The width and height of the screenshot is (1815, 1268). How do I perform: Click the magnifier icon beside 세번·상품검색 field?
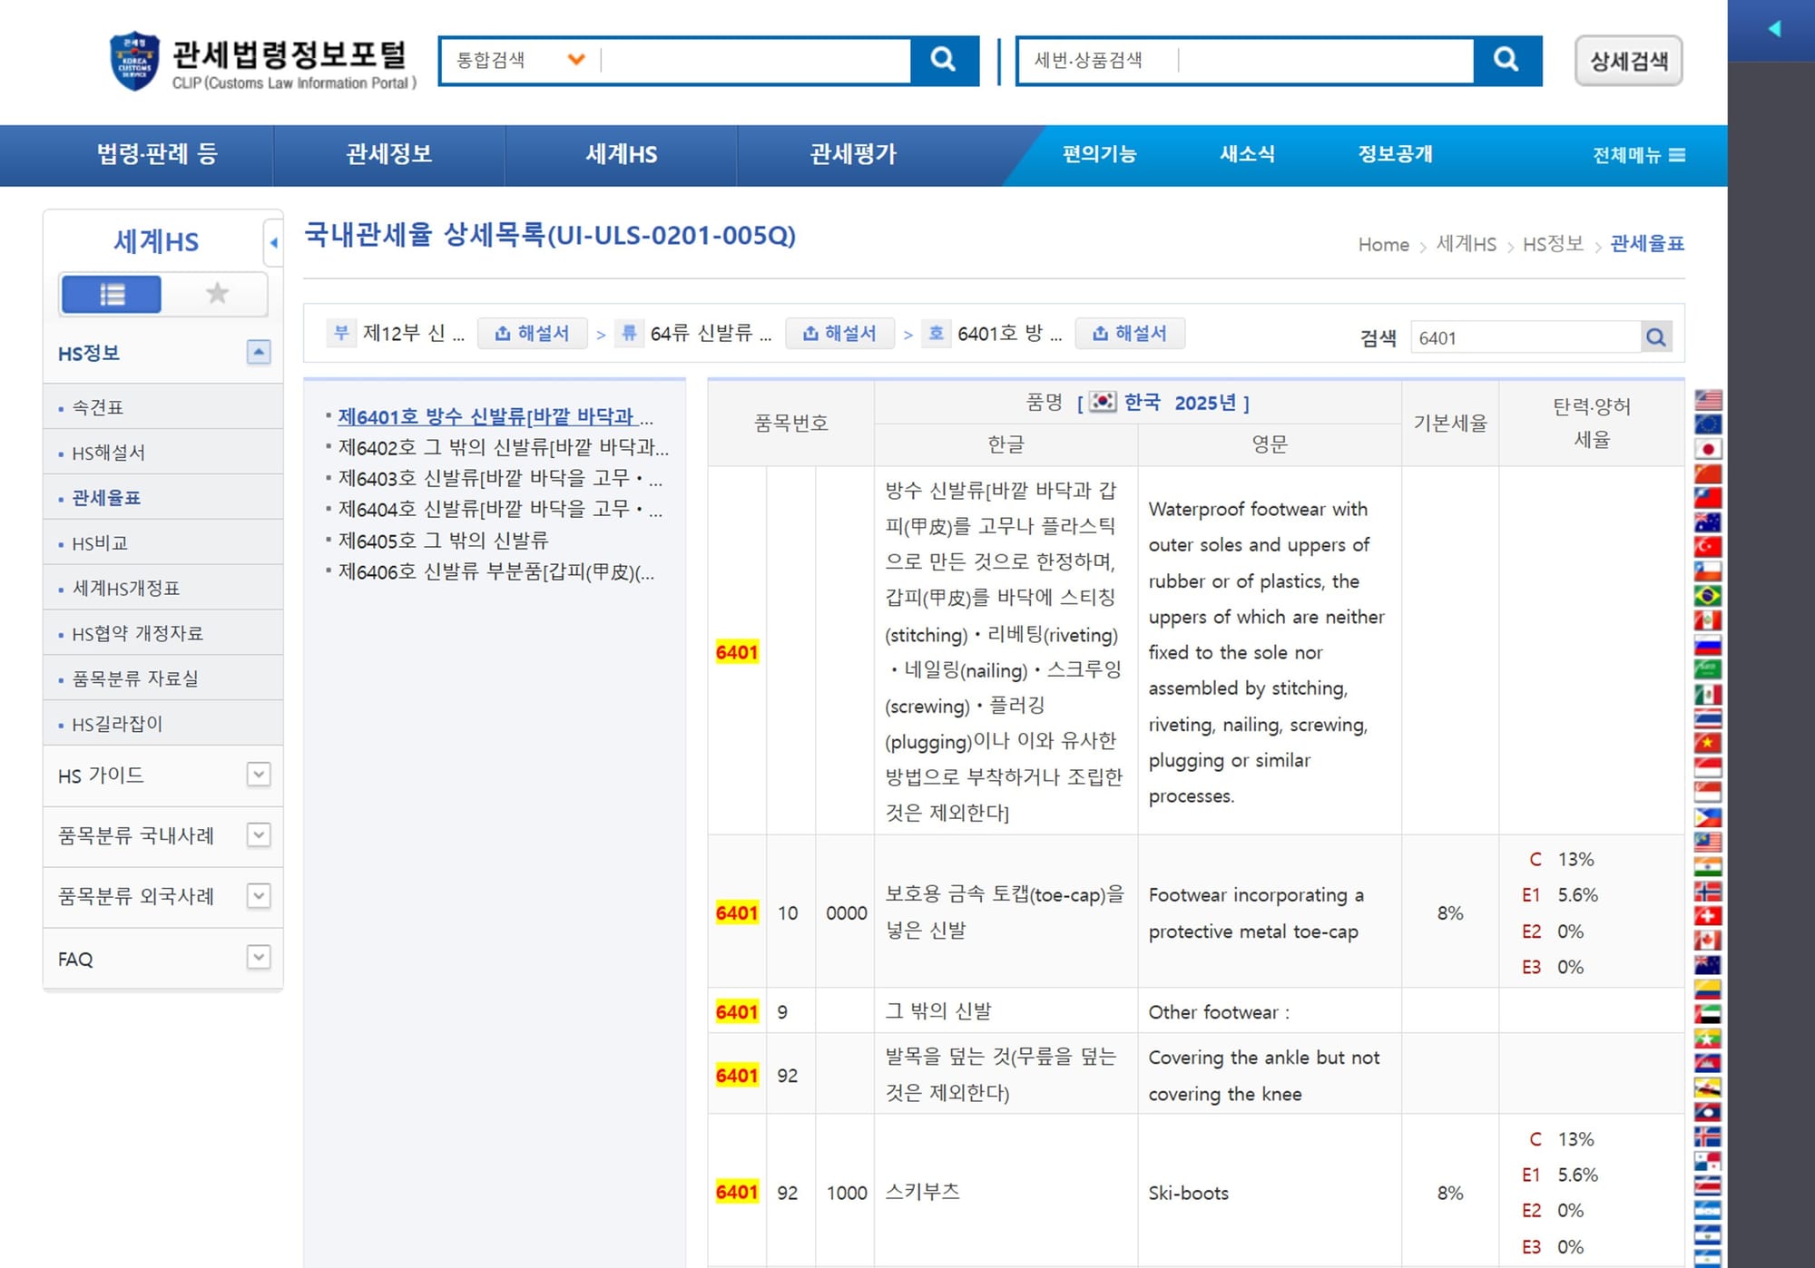coord(1506,61)
